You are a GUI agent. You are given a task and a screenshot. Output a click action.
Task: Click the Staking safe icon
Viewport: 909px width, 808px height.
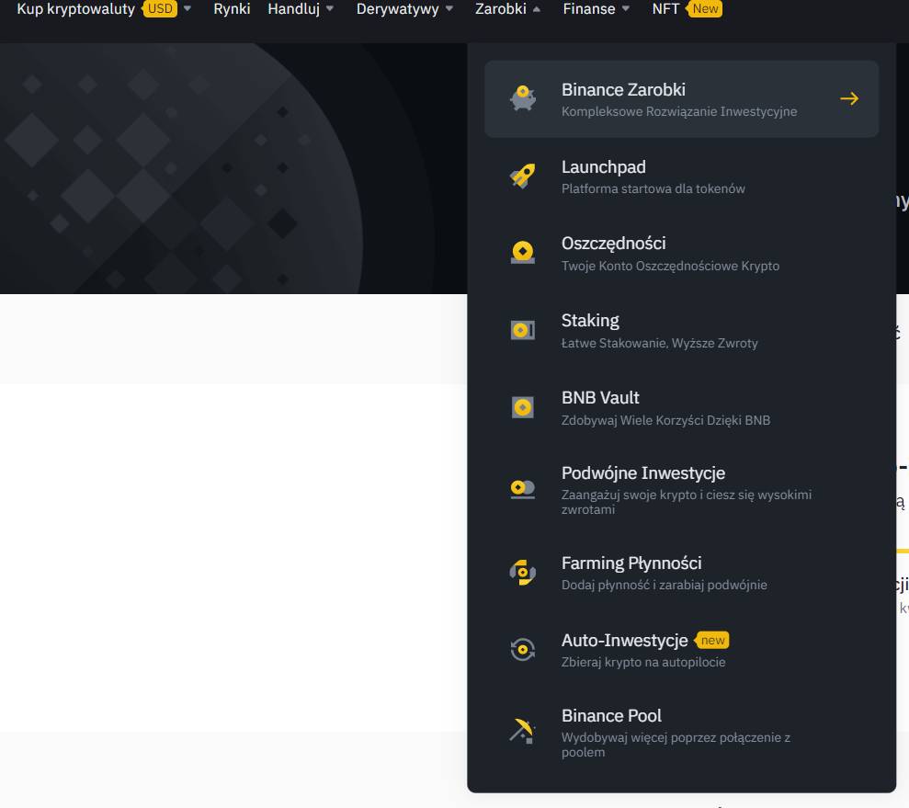(x=523, y=330)
